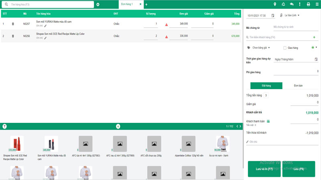
Task: Edit note for Shopee 3CE item
Action: click(x=45, y=38)
